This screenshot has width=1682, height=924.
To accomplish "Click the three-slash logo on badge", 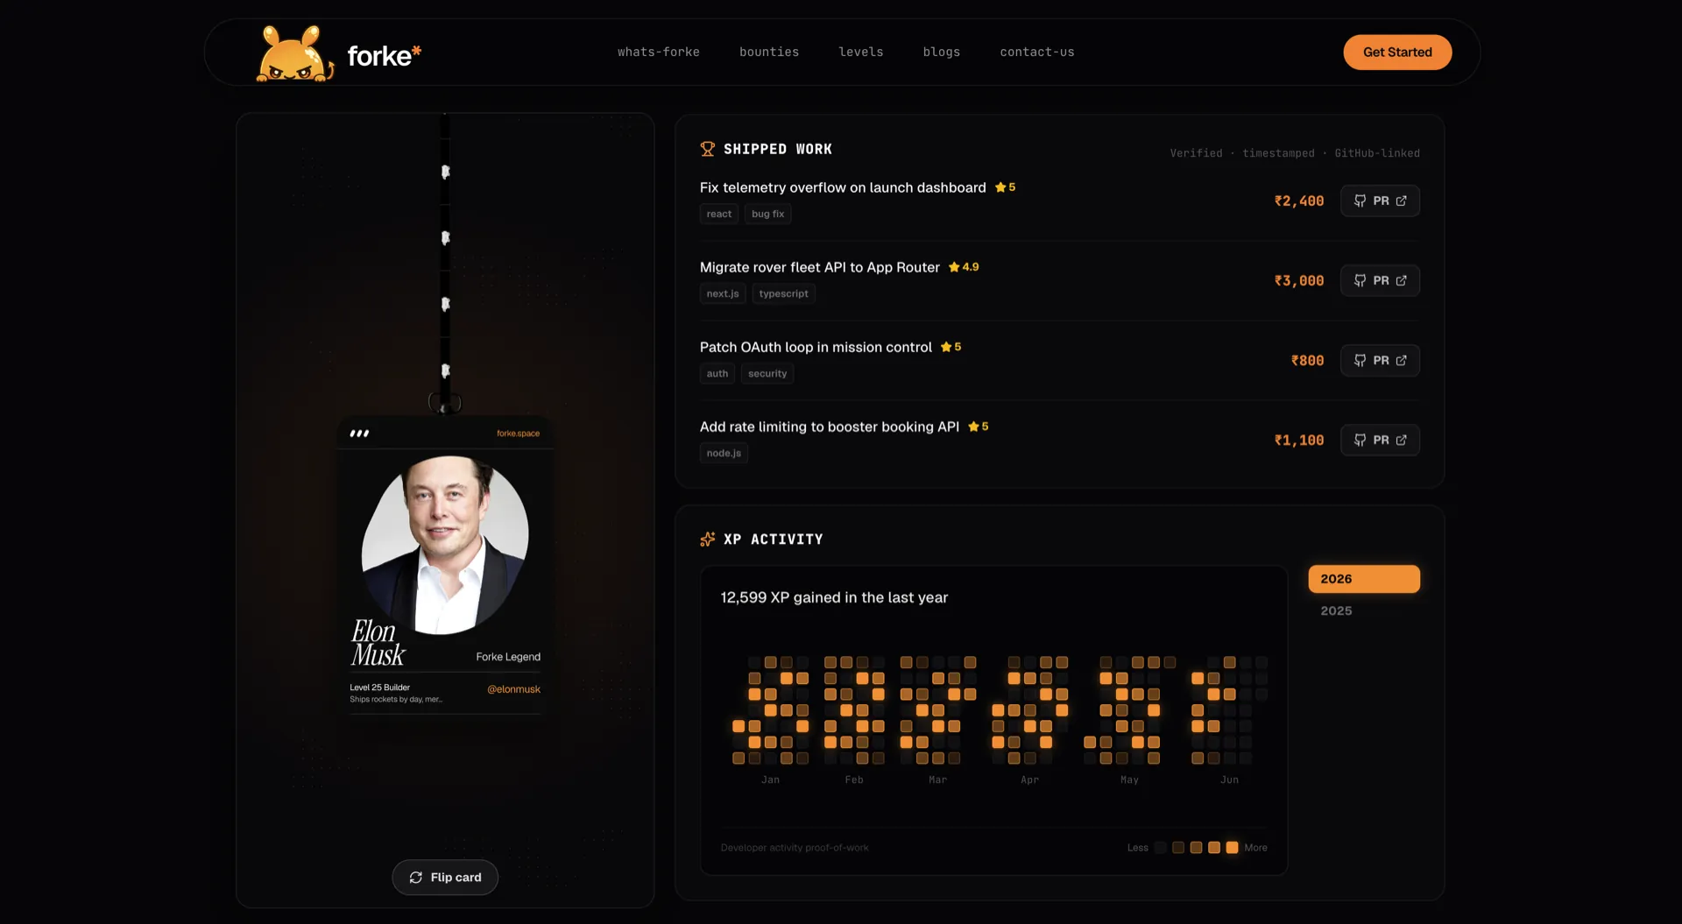I will coord(359,434).
